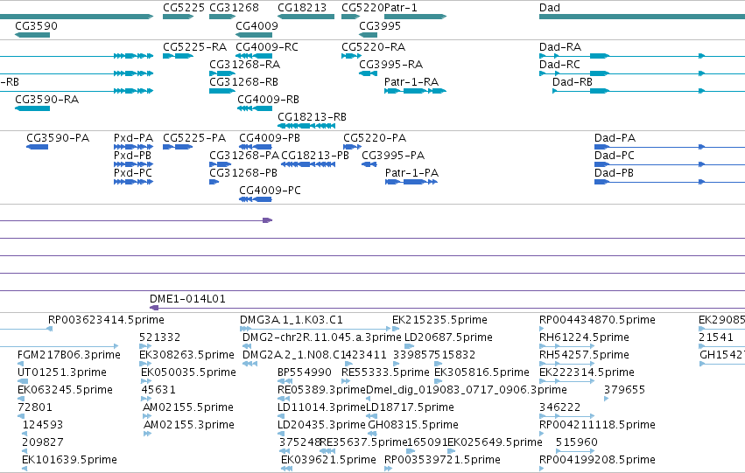Click the CG18213 gene feature

click(306, 17)
